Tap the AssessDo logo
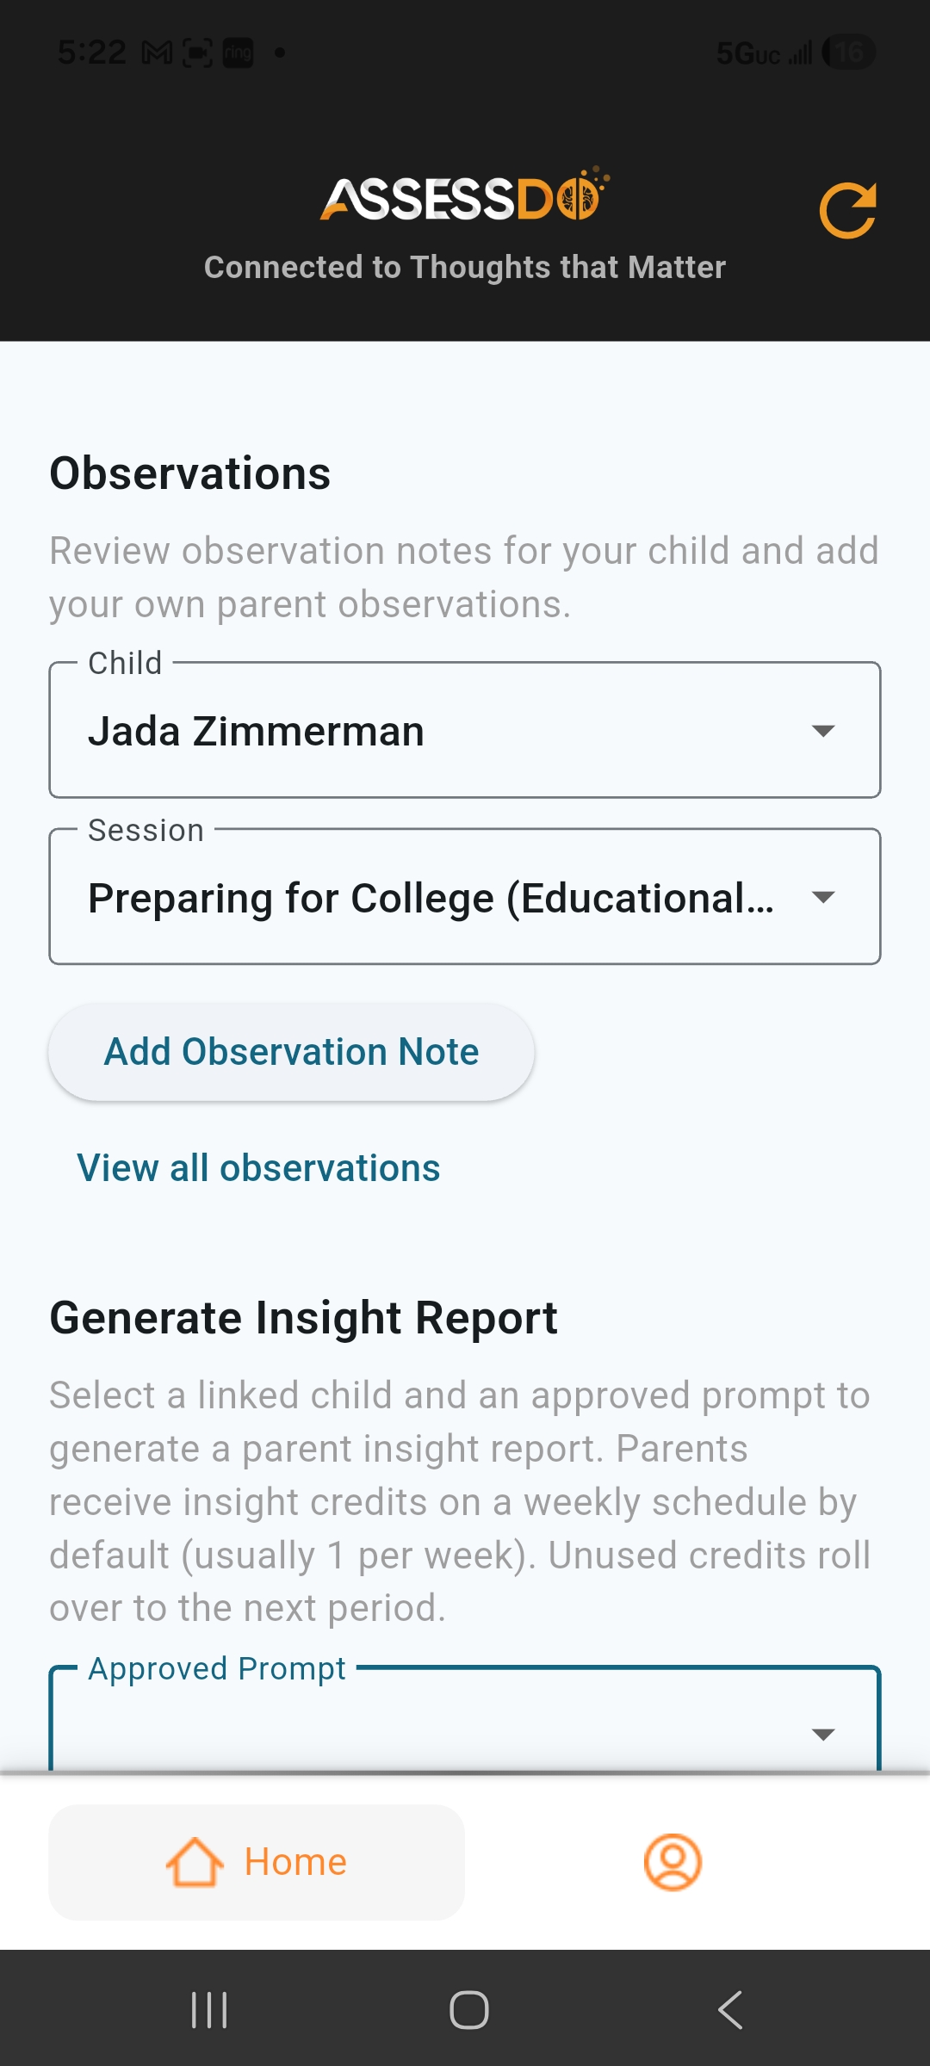Viewport: 930px width, 2066px height. (465, 195)
